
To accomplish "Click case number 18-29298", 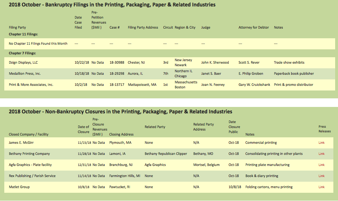I will pyautogui.click(x=117, y=74).
